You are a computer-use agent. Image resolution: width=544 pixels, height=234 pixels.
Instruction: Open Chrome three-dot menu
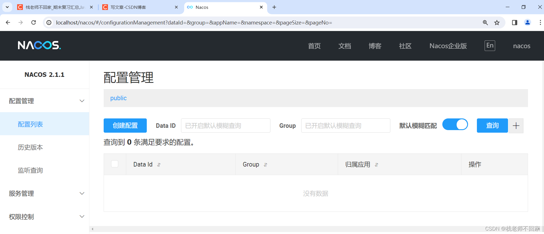540,22
